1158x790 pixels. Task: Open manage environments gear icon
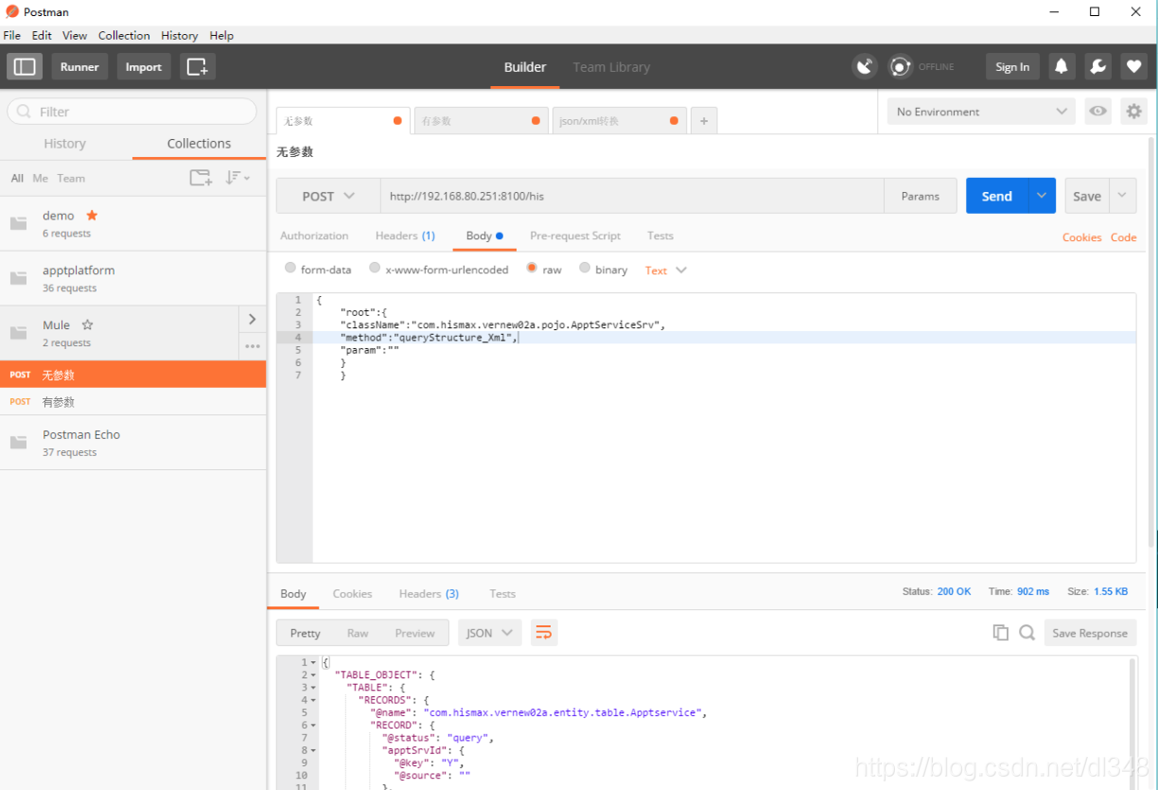pos(1133,112)
